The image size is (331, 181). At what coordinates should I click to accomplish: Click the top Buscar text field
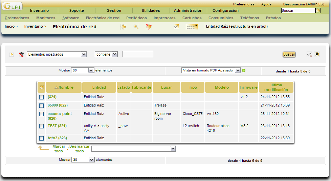298,10
